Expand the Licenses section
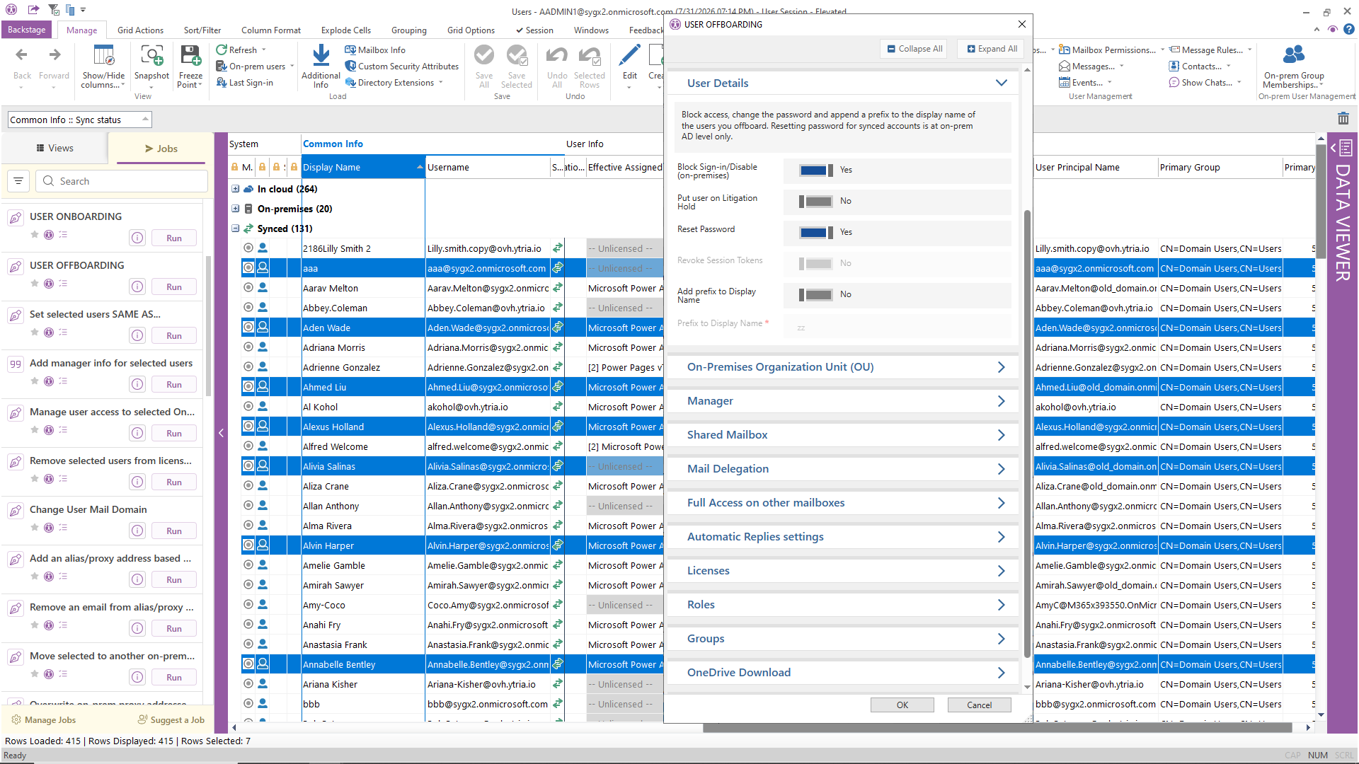The image size is (1359, 764). point(1001,571)
